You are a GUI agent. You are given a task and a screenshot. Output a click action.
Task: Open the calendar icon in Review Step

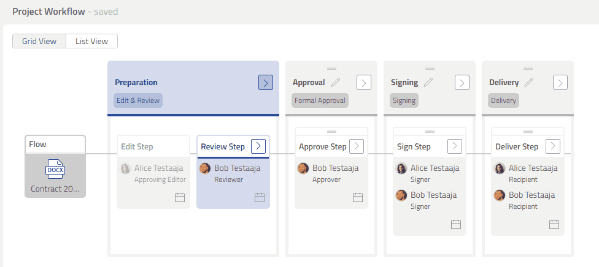(x=260, y=197)
